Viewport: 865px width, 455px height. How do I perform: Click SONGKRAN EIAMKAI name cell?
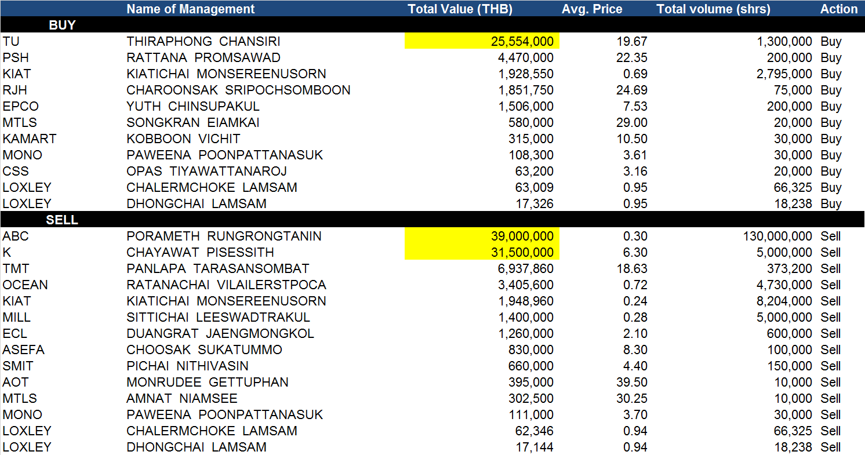pos(193,122)
